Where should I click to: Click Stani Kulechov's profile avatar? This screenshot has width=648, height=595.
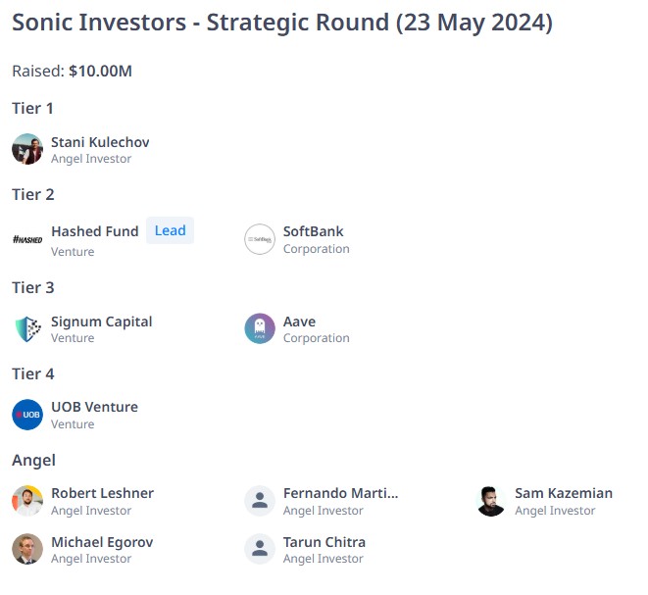coord(27,149)
